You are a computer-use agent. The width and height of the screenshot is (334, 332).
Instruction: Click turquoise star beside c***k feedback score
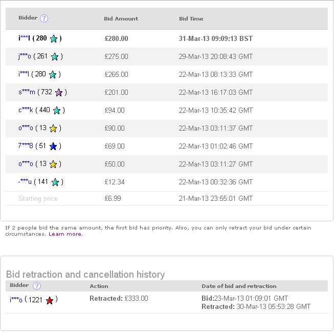tap(57, 111)
